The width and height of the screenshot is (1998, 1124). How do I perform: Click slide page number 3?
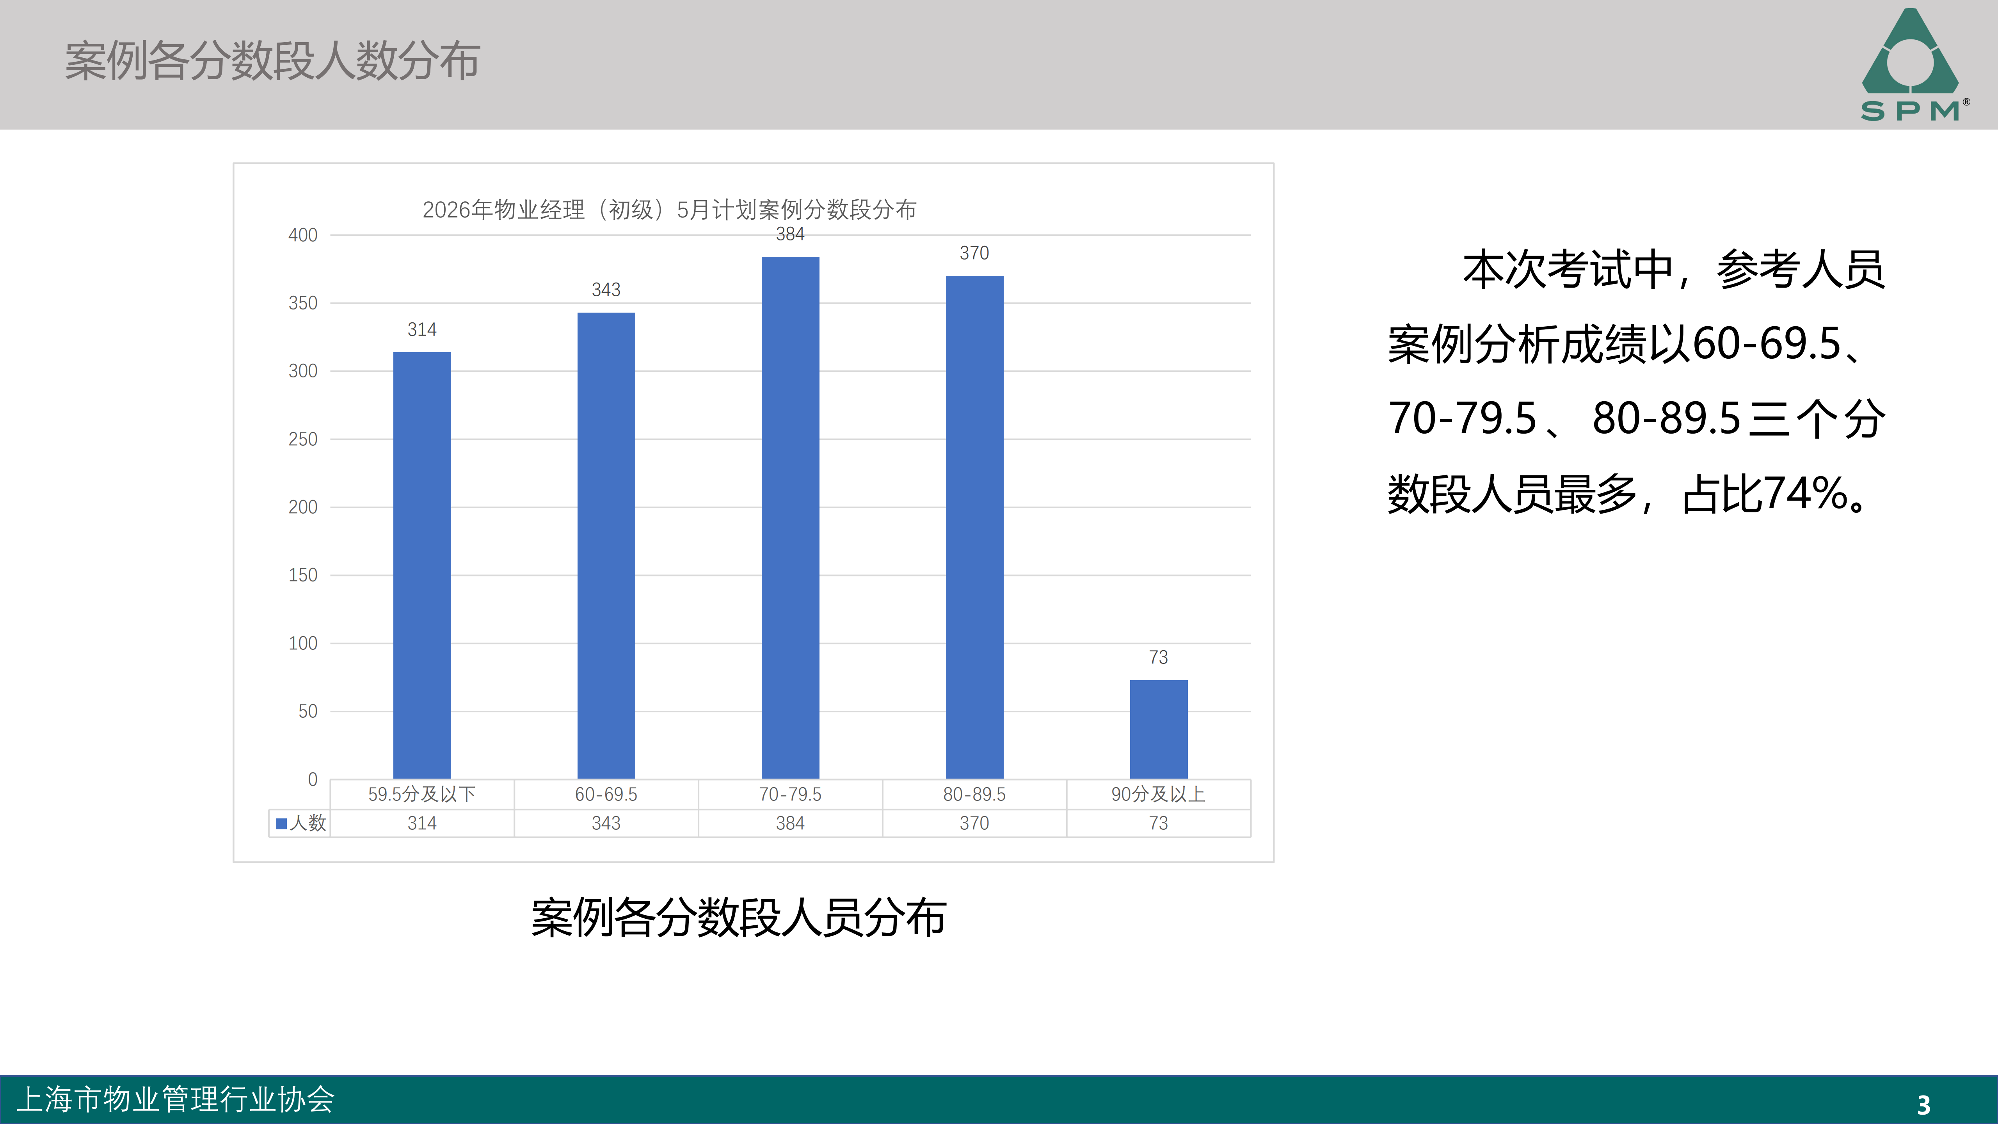(x=1924, y=1105)
